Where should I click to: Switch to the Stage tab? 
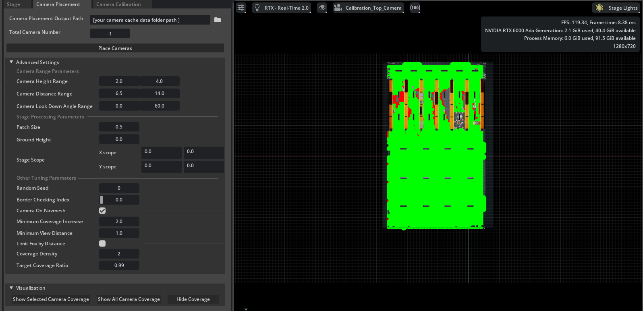coord(13,4)
